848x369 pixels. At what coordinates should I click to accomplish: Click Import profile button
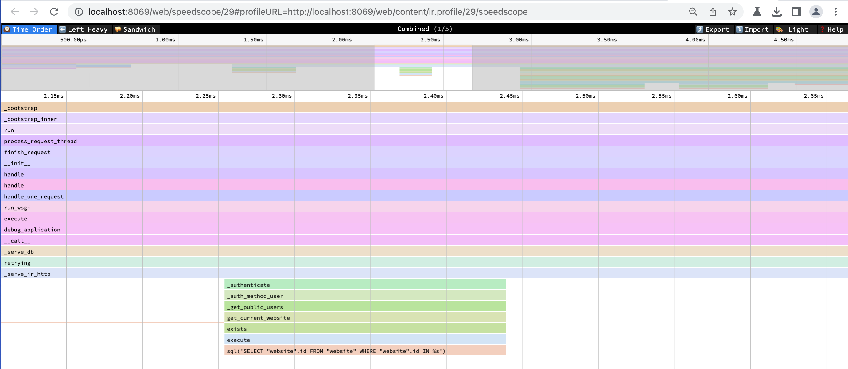[x=752, y=29]
